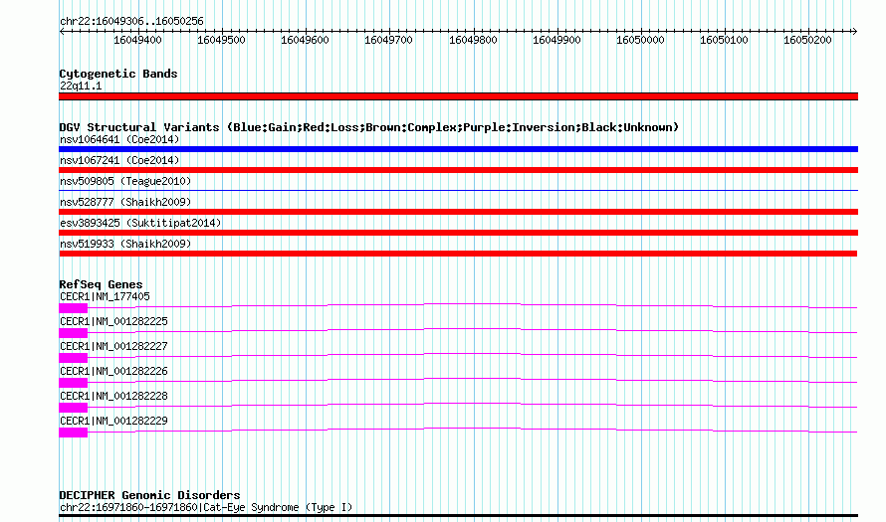Click the 16049900 ruler position label
The image size is (886, 522).
pyautogui.click(x=556, y=40)
